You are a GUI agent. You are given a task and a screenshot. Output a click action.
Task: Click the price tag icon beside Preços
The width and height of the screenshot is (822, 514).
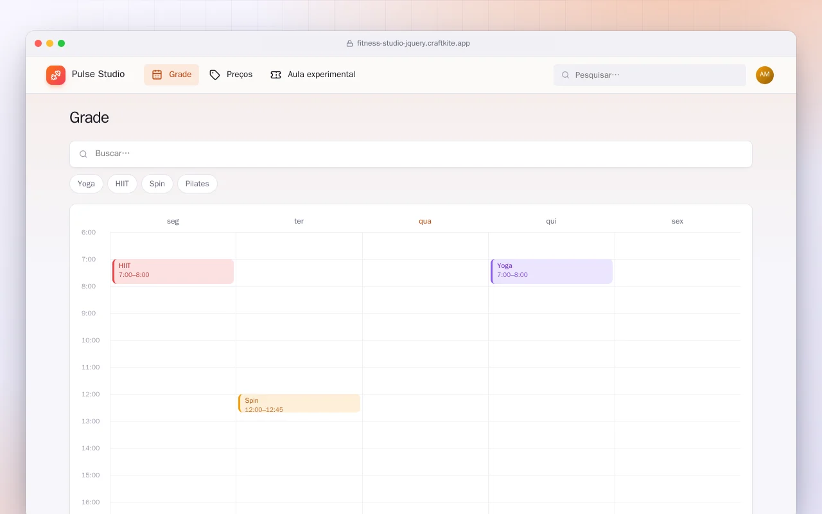point(214,75)
